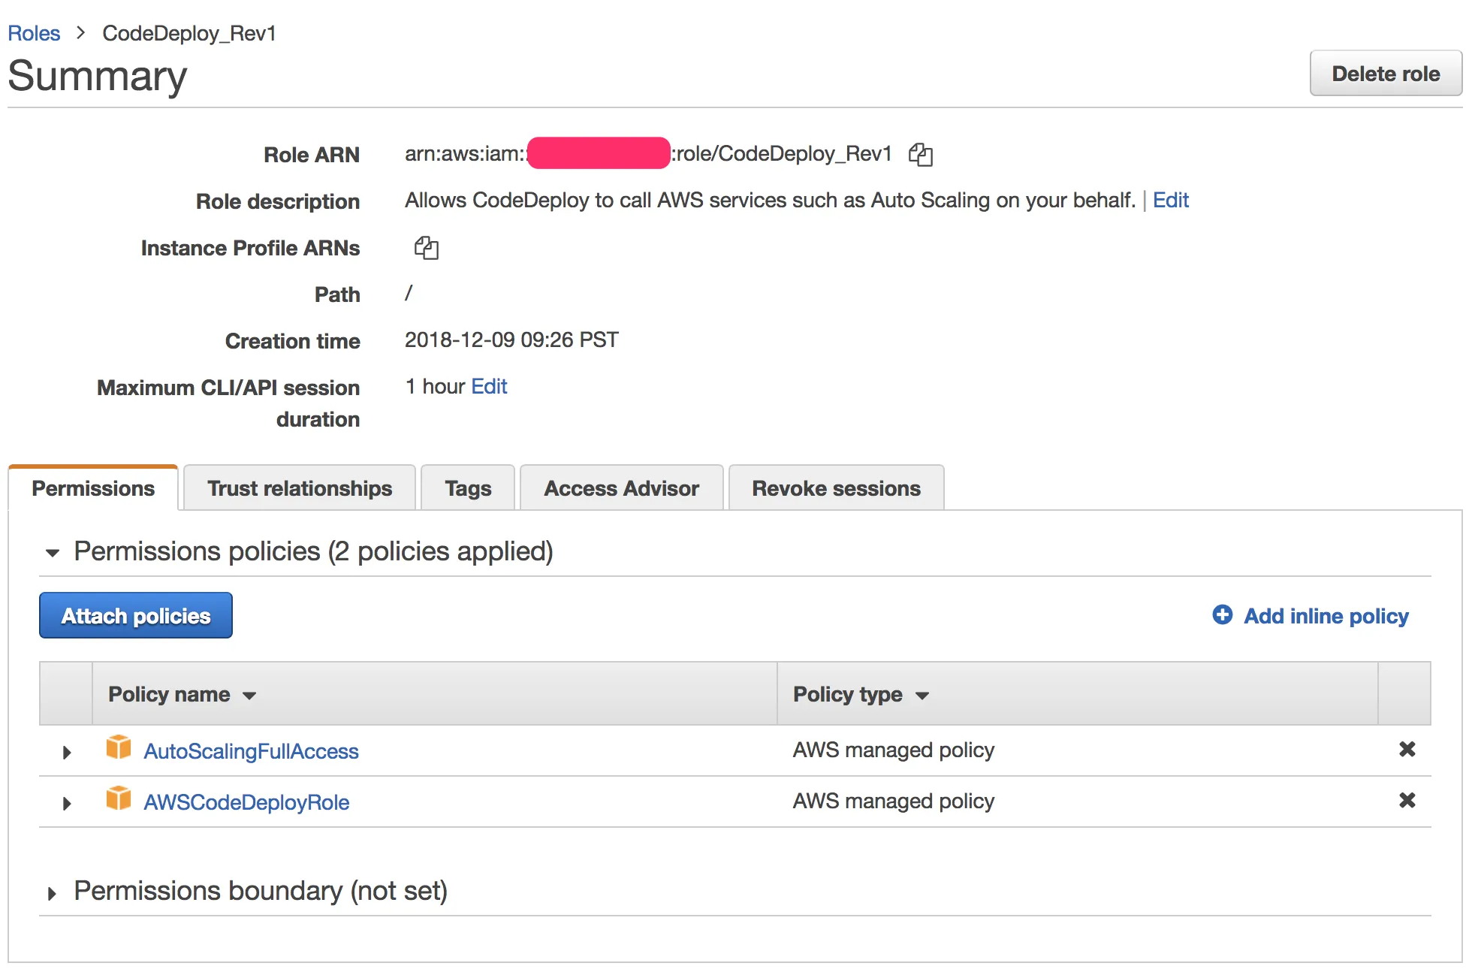Expand the AWSCodeDeployRole policy row
Image resolution: width=1472 pixels, height=978 pixels.
point(67,803)
